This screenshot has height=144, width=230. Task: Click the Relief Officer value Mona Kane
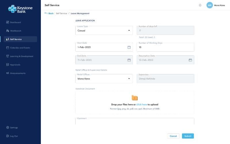pyautogui.click(x=84, y=79)
